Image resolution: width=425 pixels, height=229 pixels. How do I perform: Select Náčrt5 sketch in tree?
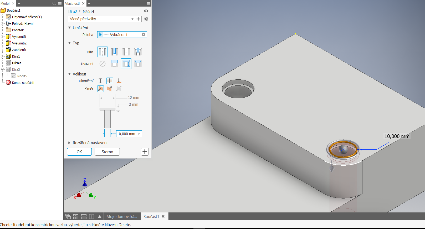[22, 76]
